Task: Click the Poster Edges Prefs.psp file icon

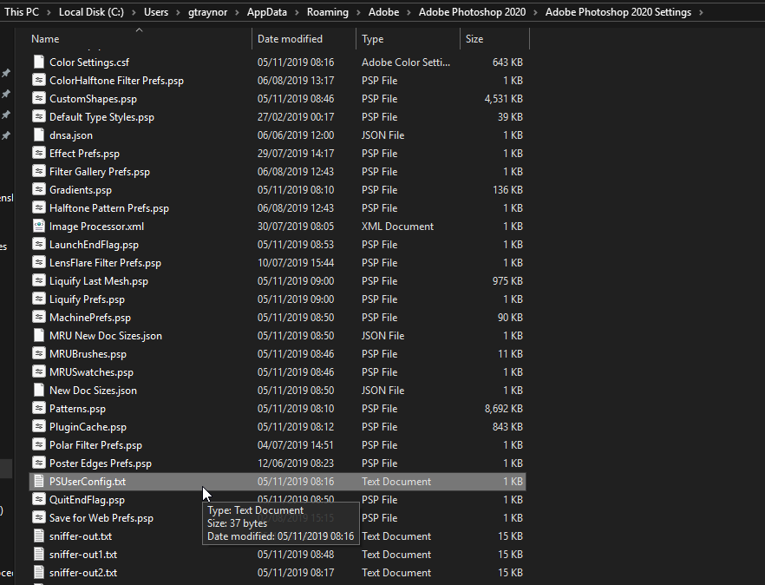Action: 38,463
